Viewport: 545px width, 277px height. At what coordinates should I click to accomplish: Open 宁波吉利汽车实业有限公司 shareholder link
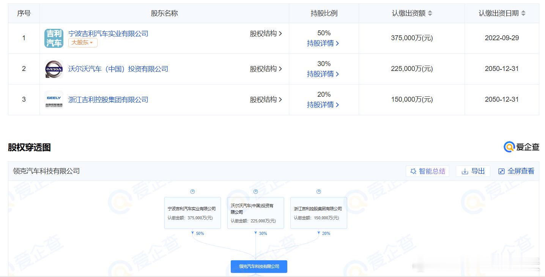click(108, 33)
